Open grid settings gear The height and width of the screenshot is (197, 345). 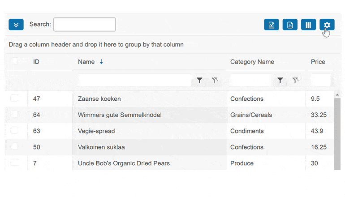click(327, 25)
